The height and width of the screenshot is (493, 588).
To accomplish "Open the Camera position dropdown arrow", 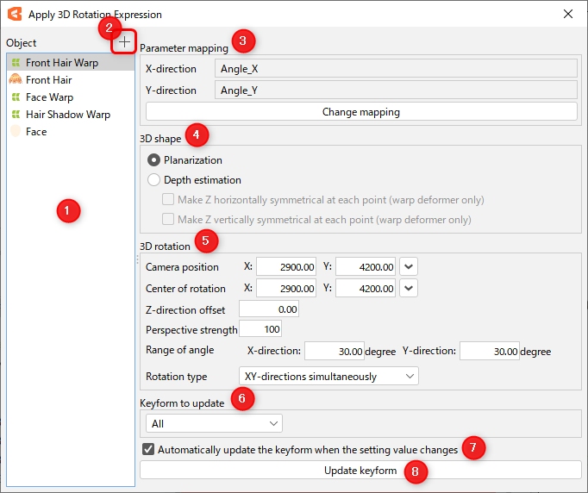I will tap(410, 267).
